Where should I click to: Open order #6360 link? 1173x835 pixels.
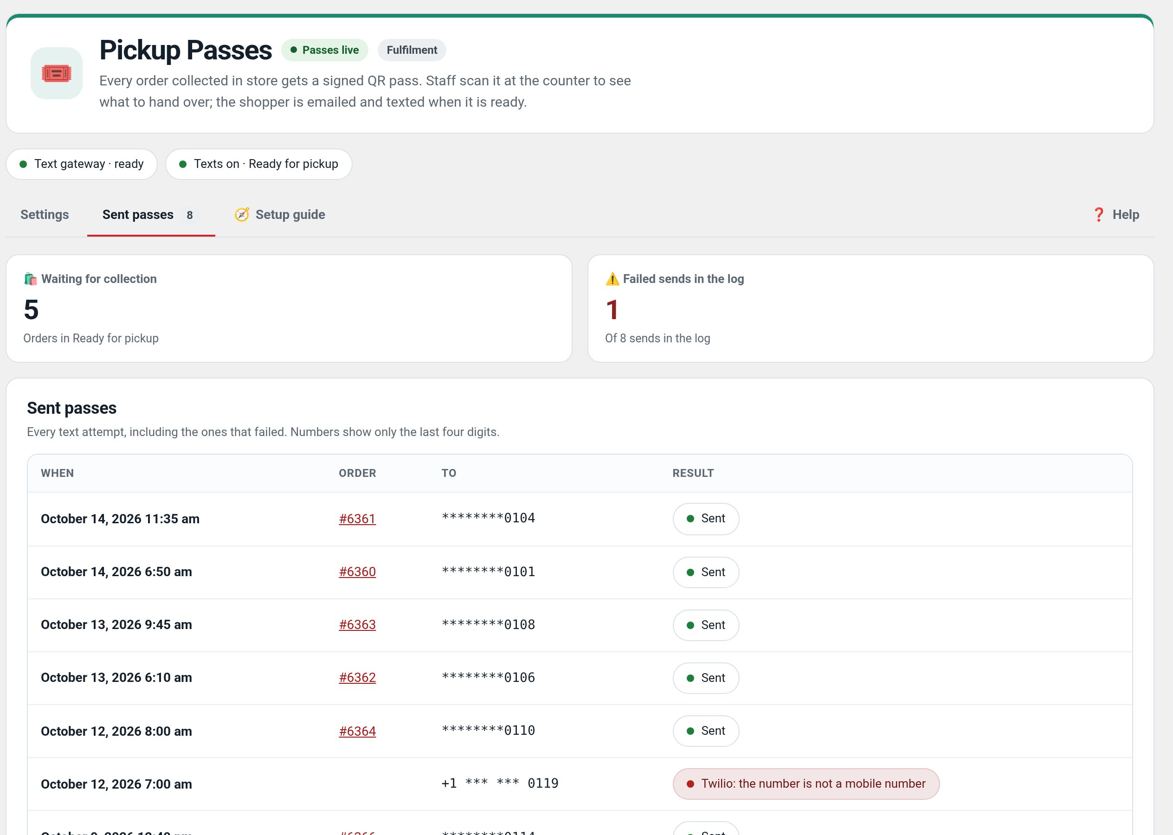point(357,572)
